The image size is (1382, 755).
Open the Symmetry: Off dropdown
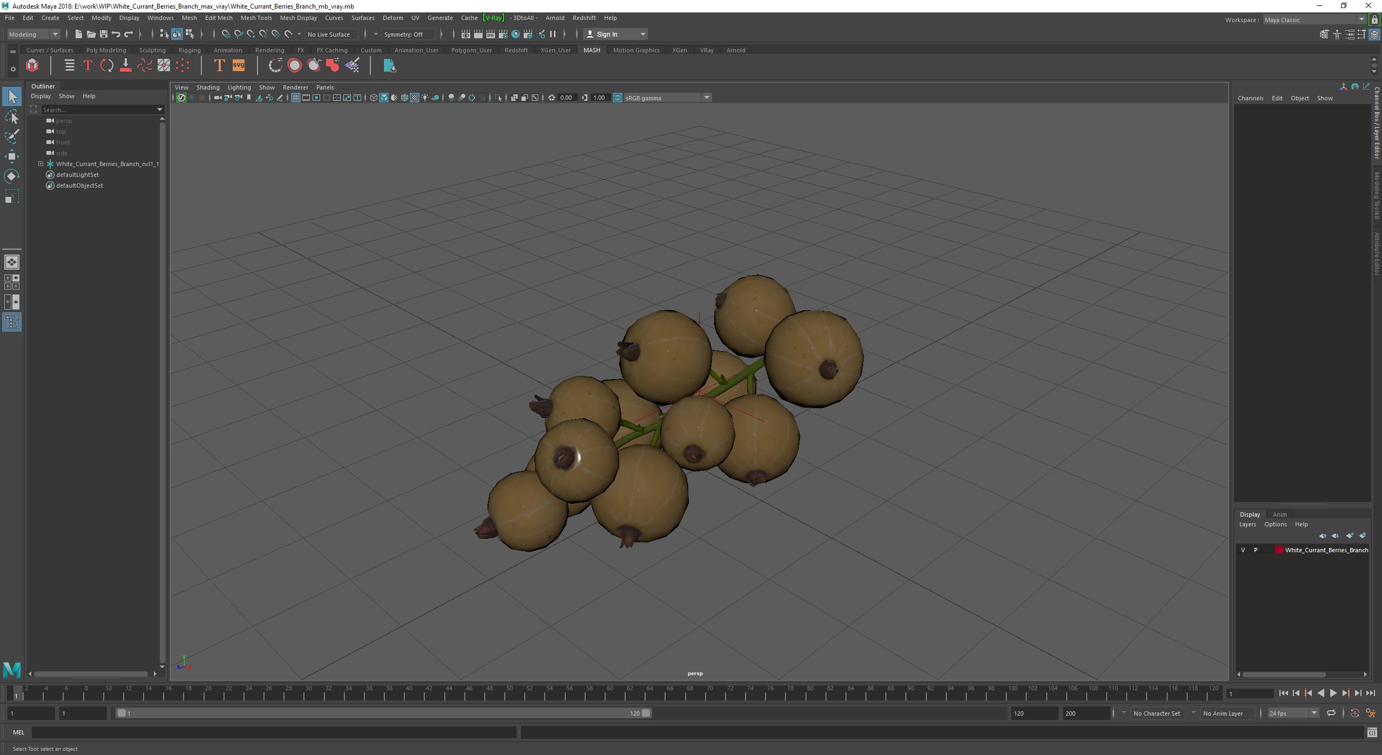pos(409,34)
